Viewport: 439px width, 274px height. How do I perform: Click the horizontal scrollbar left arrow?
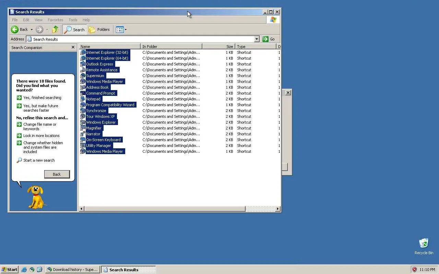82,209
